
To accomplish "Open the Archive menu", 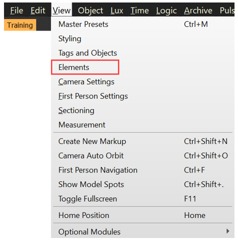I will click(x=198, y=10).
